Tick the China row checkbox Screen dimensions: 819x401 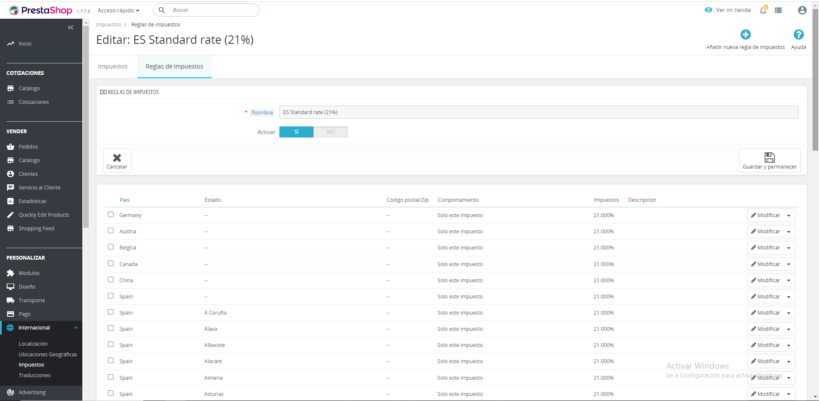pos(111,280)
